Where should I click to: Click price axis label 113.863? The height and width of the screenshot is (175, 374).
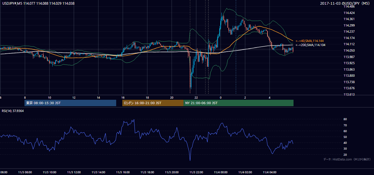[349, 69]
